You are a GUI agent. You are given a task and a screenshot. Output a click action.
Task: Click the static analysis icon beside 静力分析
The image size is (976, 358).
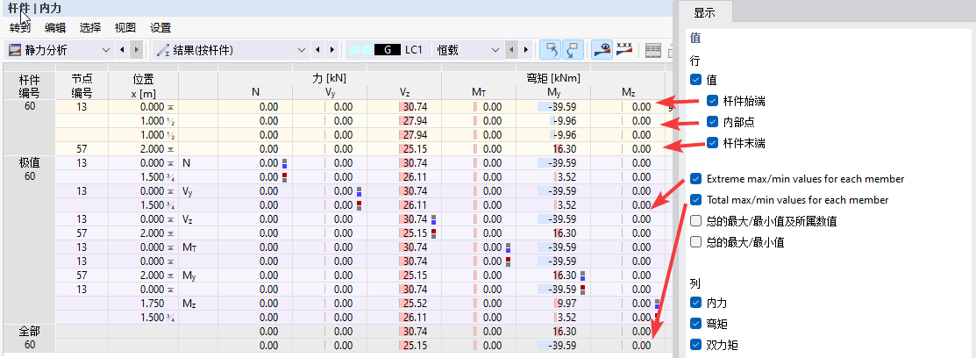14,50
